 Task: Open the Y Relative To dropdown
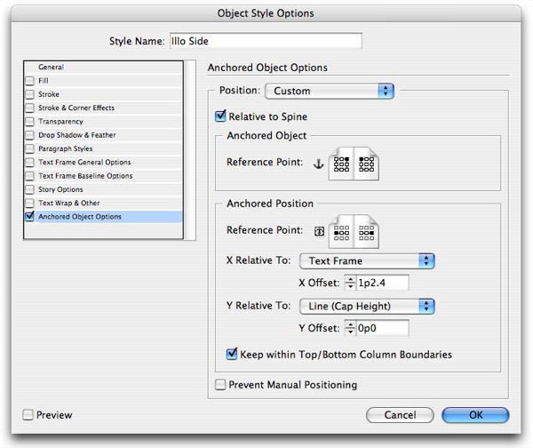point(367,306)
